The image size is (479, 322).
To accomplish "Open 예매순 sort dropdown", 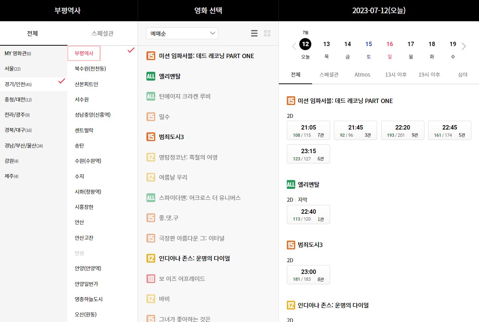I will (182, 33).
